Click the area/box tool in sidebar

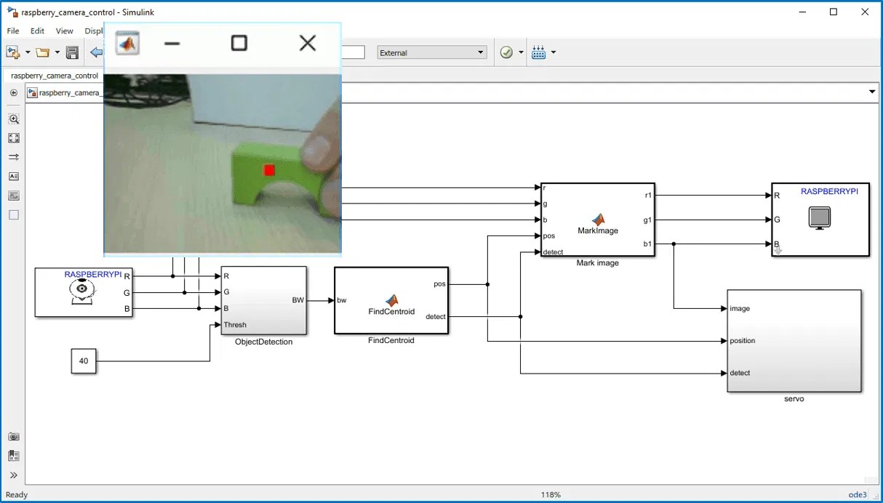point(13,214)
